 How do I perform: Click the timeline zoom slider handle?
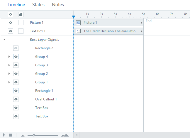[34, 135]
